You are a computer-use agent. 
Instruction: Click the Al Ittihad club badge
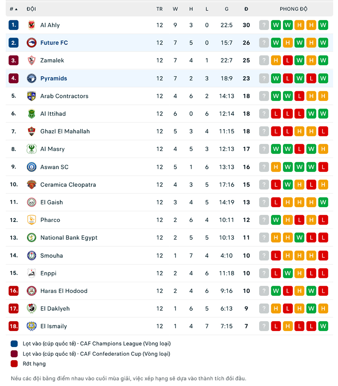pos(31,114)
